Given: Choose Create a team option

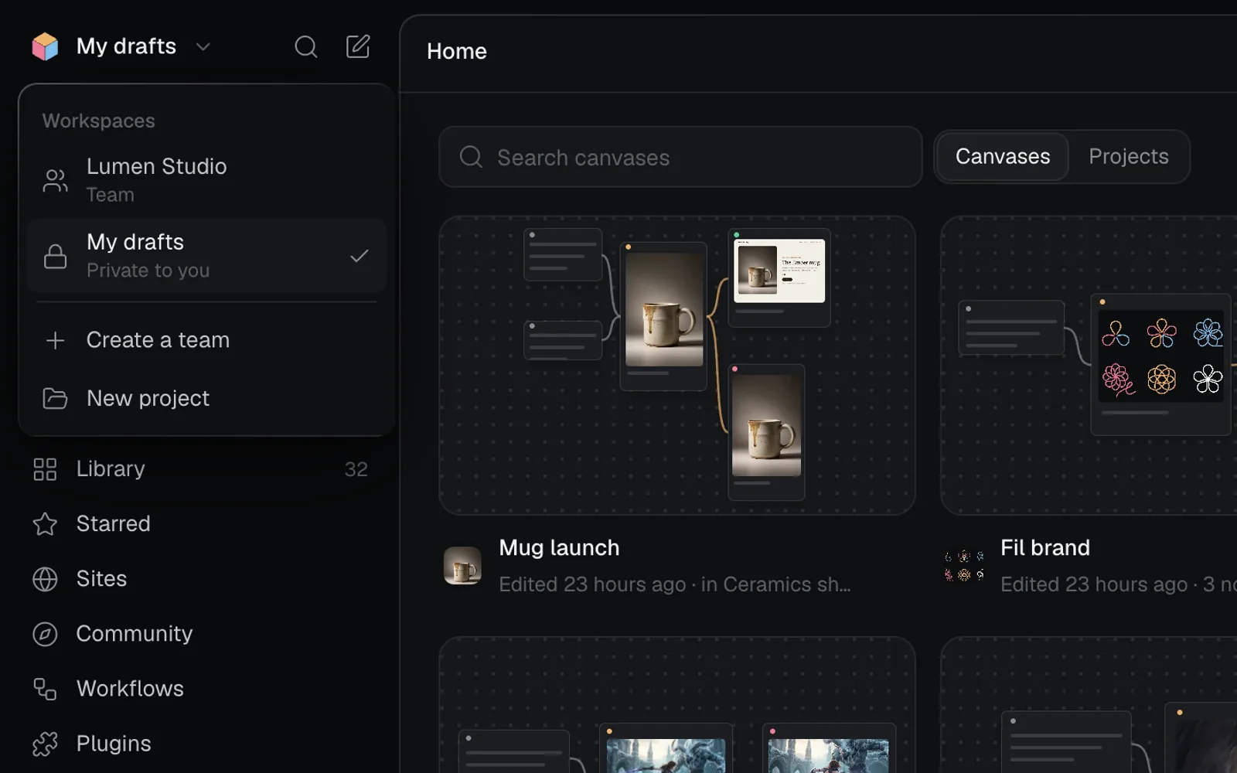Looking at the screenshot, I should (x=206, y=340).
